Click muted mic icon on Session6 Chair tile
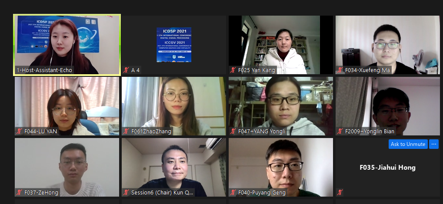Viewport: 443px width, 204px height. pos(126,193)
